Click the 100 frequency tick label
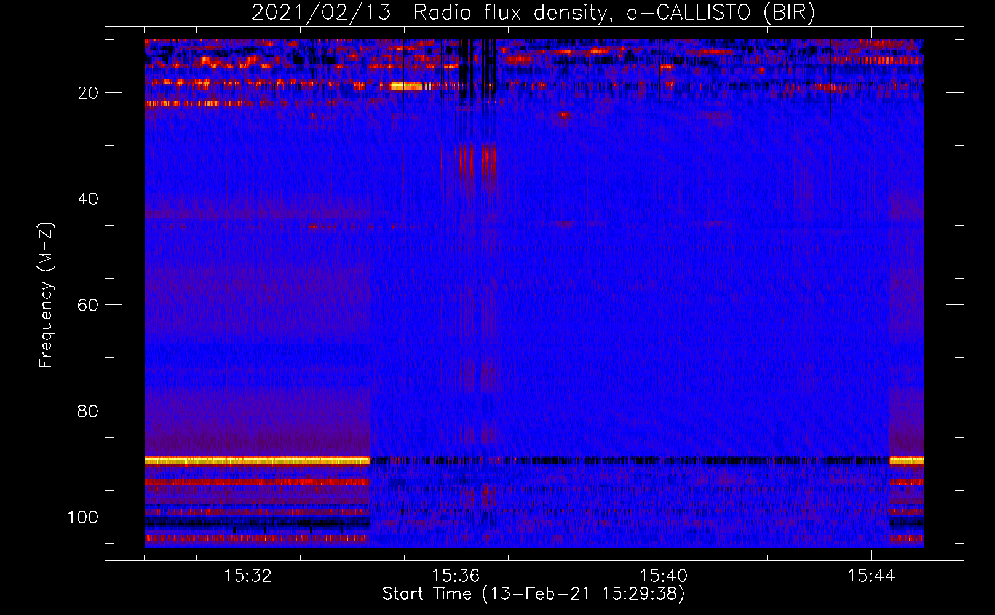The height and width of the screenshot is (615, 995). coord(83,518)
